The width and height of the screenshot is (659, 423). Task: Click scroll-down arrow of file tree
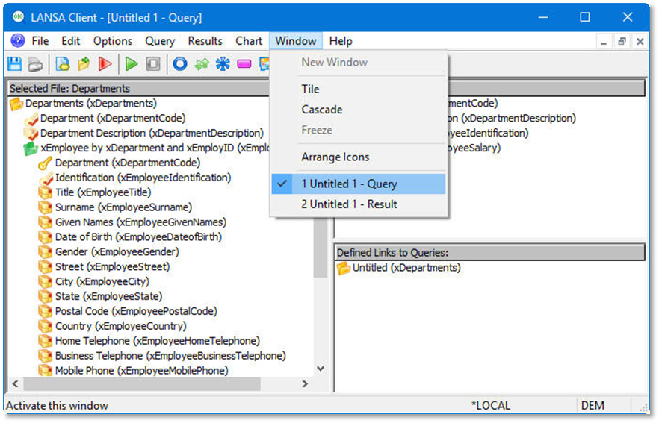click(x=321, y=369)
